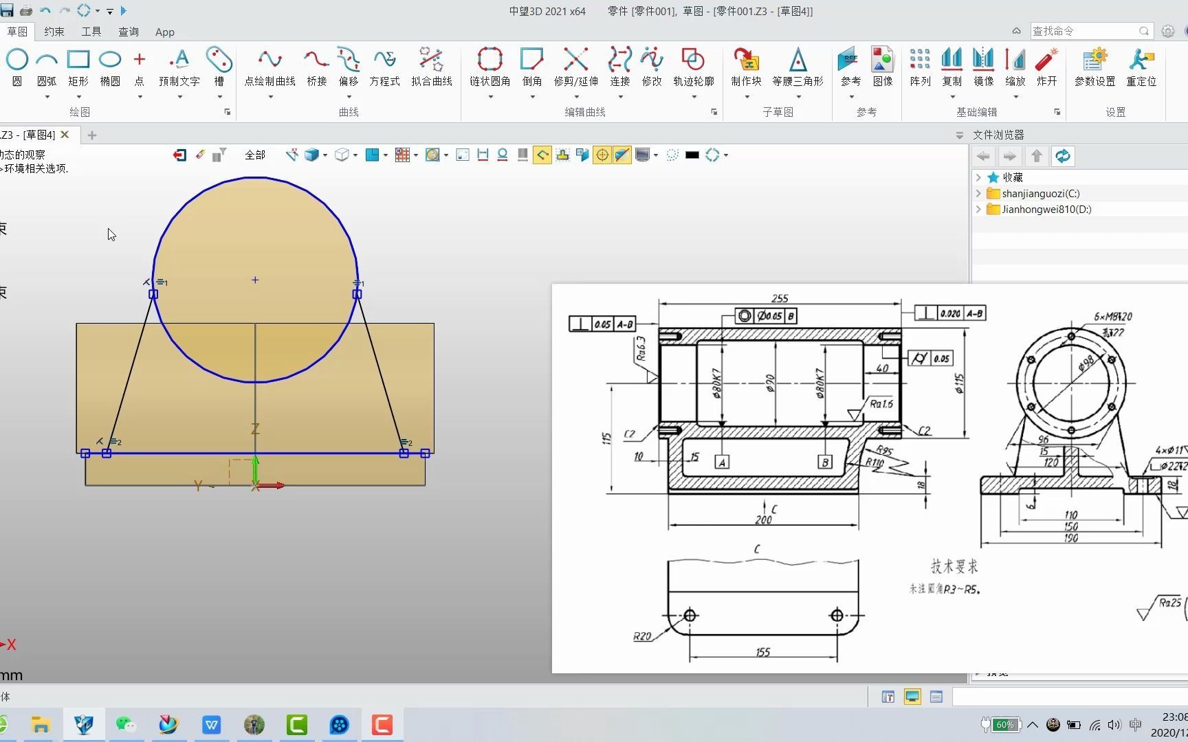This screenshot has height=742, width=1188.
Task: Open the shaded cube display dropdown
Action: click(x=325, y=155)
